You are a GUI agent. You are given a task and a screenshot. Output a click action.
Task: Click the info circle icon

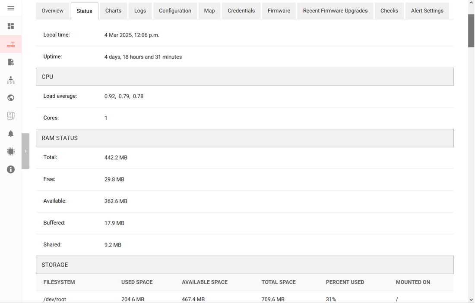11,169
